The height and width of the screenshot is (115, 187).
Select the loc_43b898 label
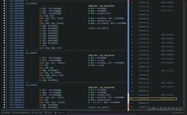(32, 4)
